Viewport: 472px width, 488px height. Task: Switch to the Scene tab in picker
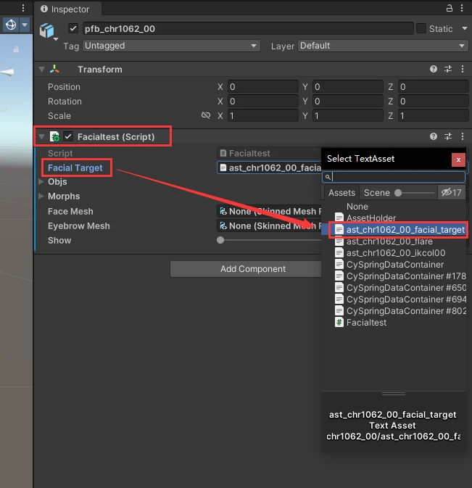(377, 193)
